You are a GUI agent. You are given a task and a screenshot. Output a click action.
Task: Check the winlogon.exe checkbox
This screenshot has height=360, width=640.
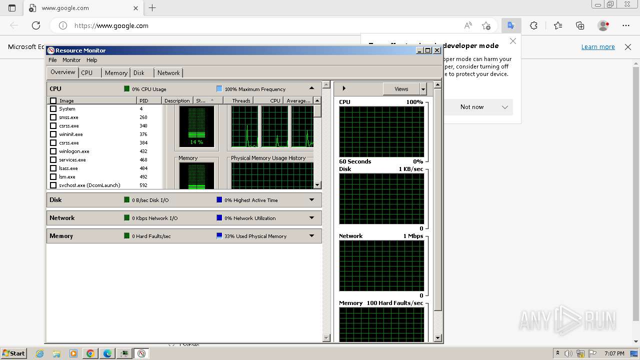pyautogui.click(x=53, y=151)
